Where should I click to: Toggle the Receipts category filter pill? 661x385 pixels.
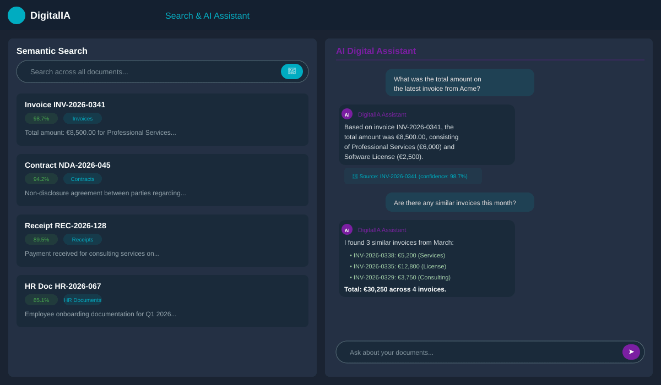coord(82,239)
